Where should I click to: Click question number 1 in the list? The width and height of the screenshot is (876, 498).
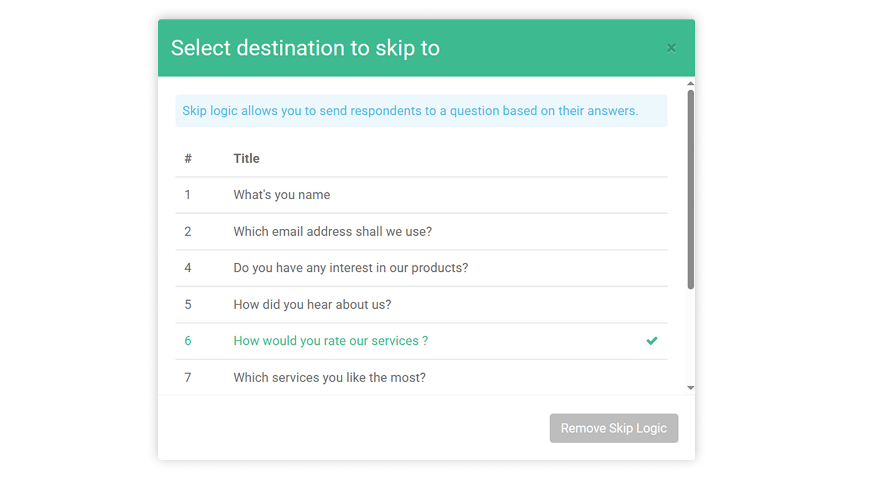[x=188, y=195]
